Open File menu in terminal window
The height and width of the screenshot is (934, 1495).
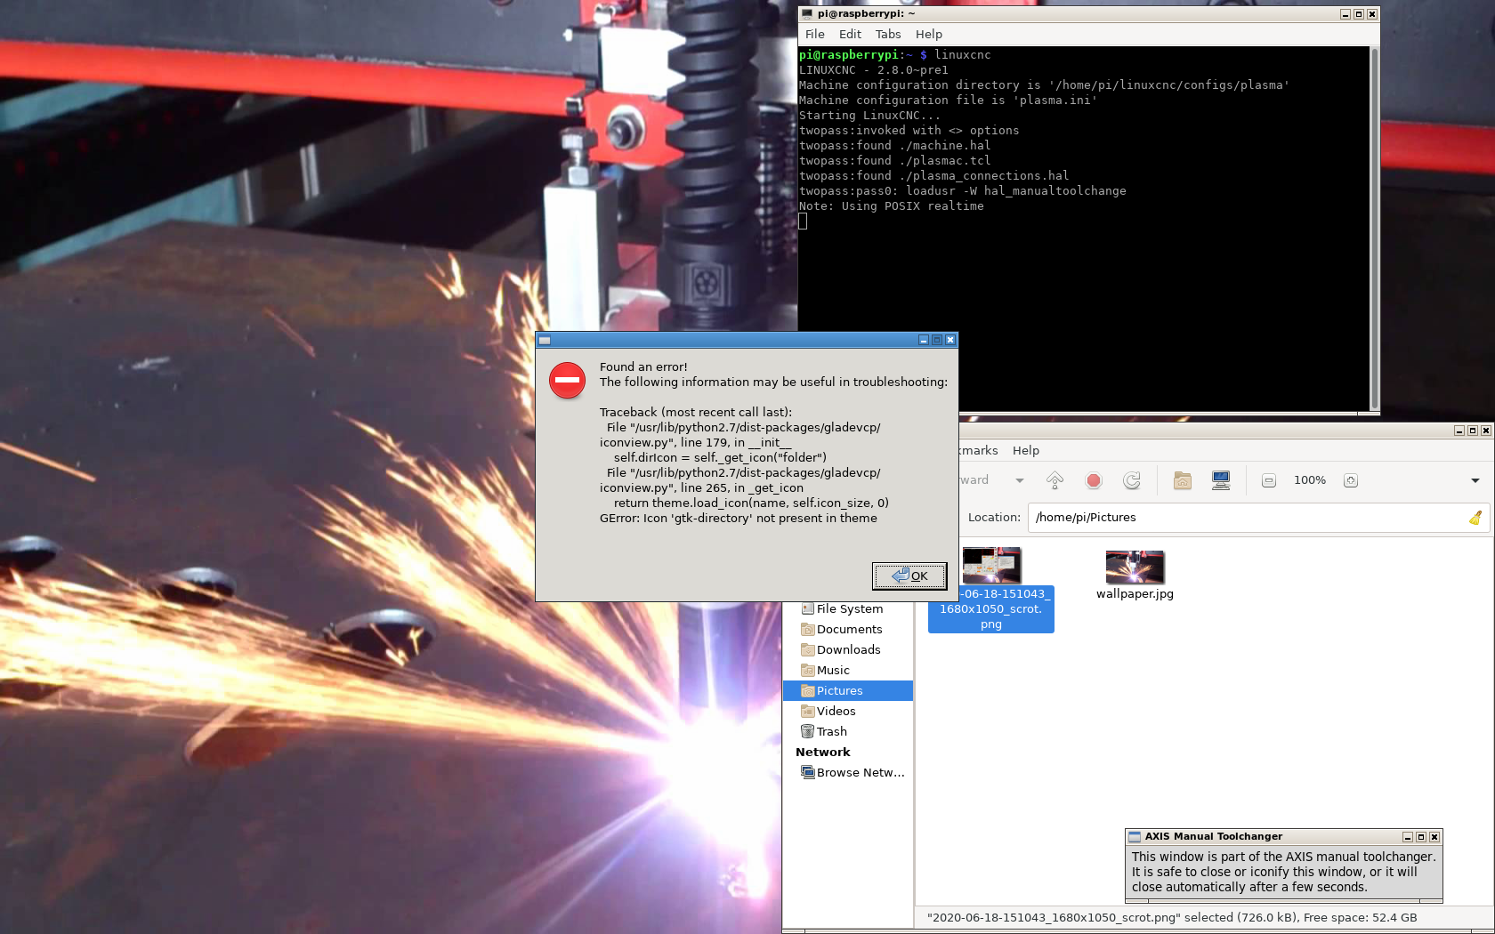point(814,34)
